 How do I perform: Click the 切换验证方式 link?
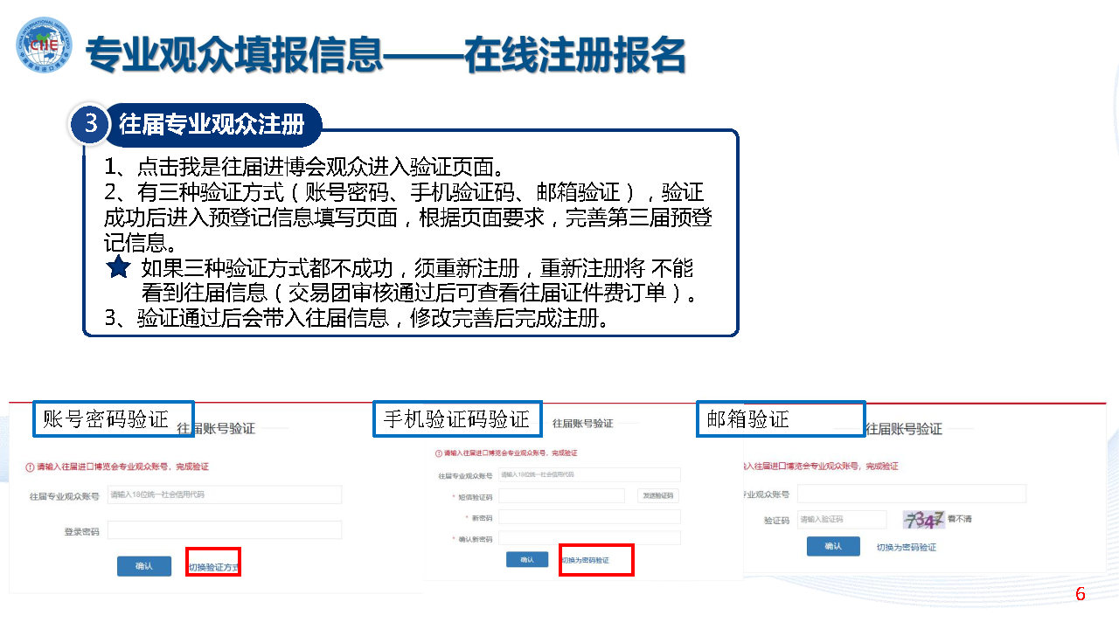click(x=213, y=567)
